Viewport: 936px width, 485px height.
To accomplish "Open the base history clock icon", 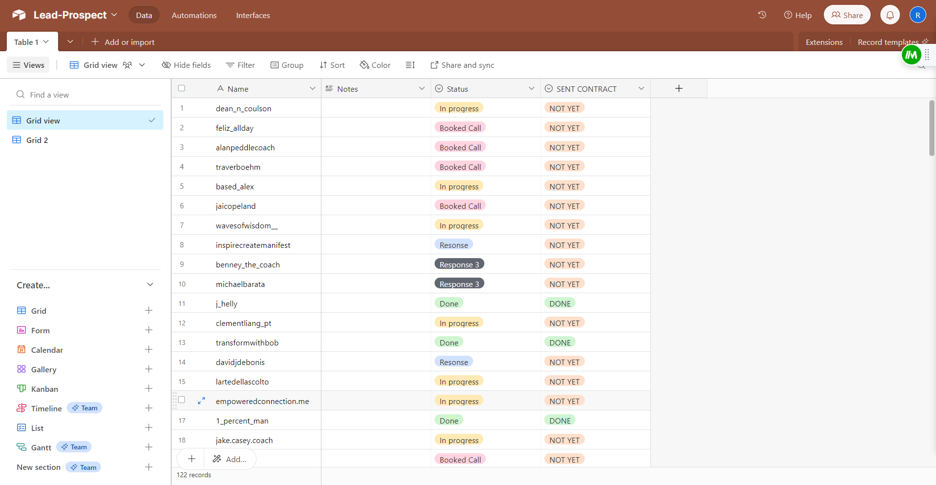I will click(x=762, y=15).
